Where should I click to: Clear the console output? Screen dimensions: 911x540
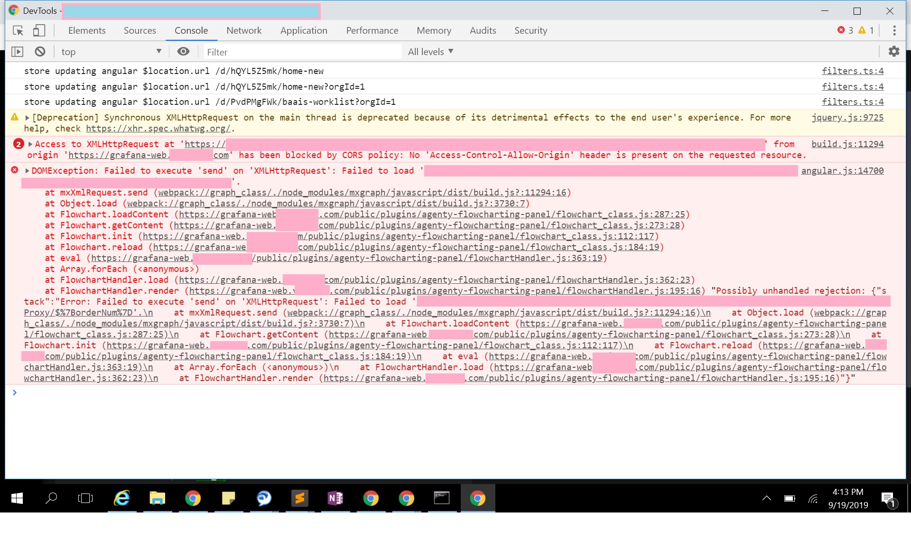coord(40,51)
